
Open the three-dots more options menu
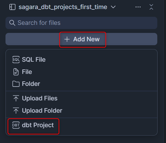pos(138,7)
